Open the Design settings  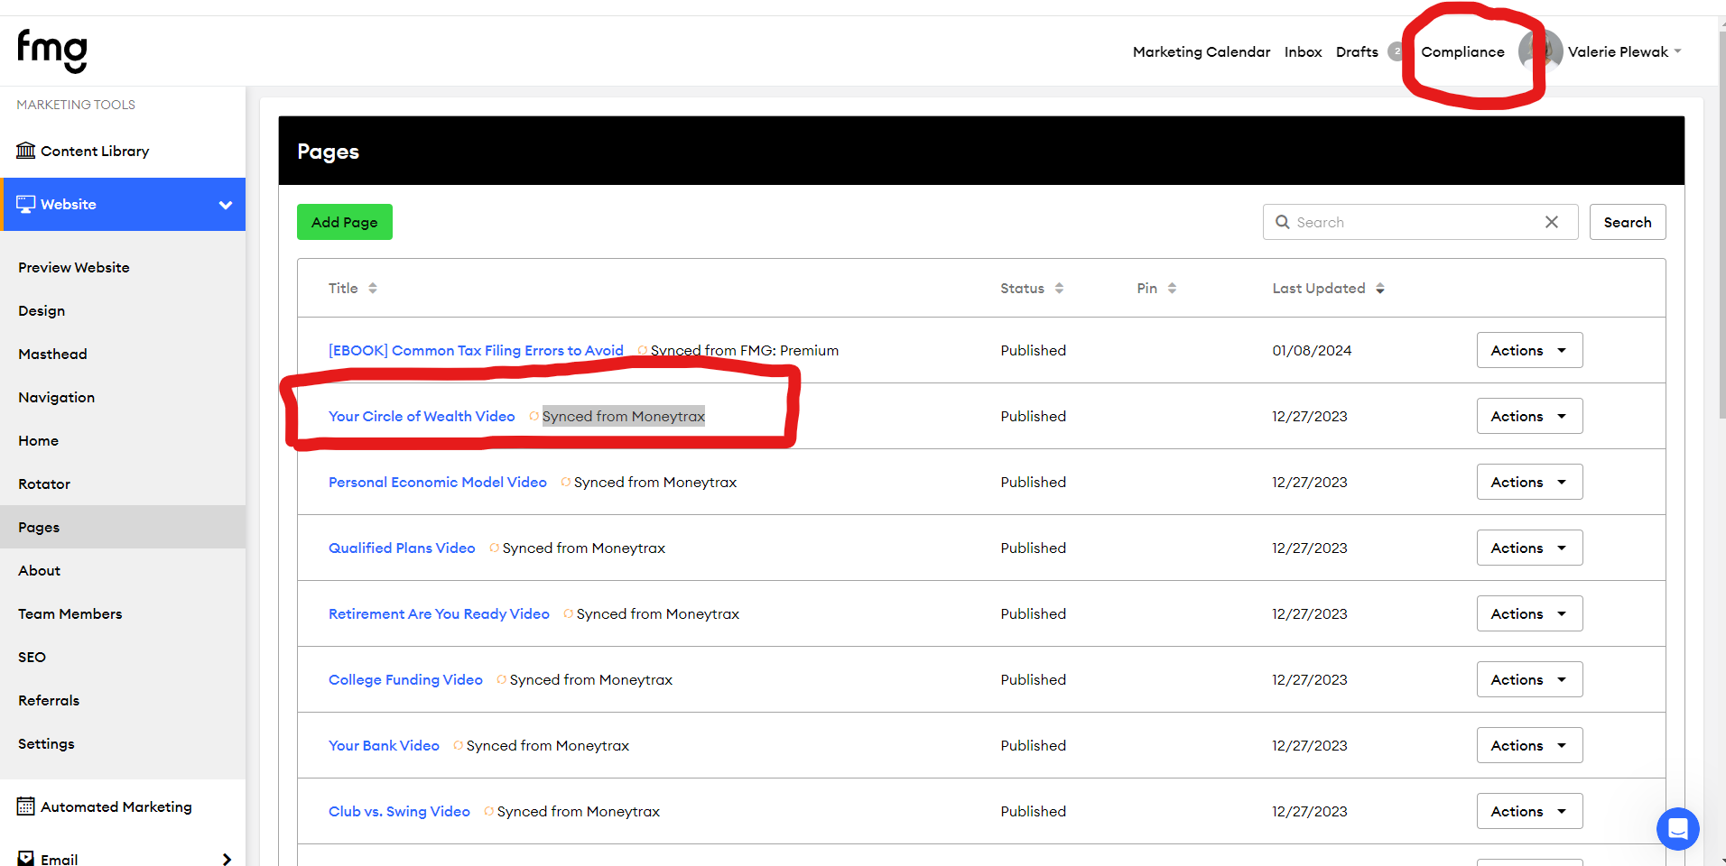42,310
